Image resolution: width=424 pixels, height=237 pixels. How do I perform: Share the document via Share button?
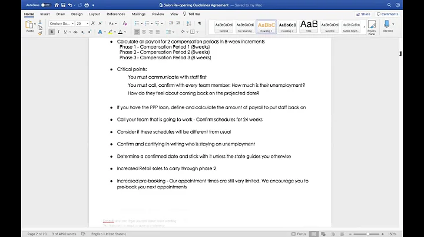click(x=363, y=14)
